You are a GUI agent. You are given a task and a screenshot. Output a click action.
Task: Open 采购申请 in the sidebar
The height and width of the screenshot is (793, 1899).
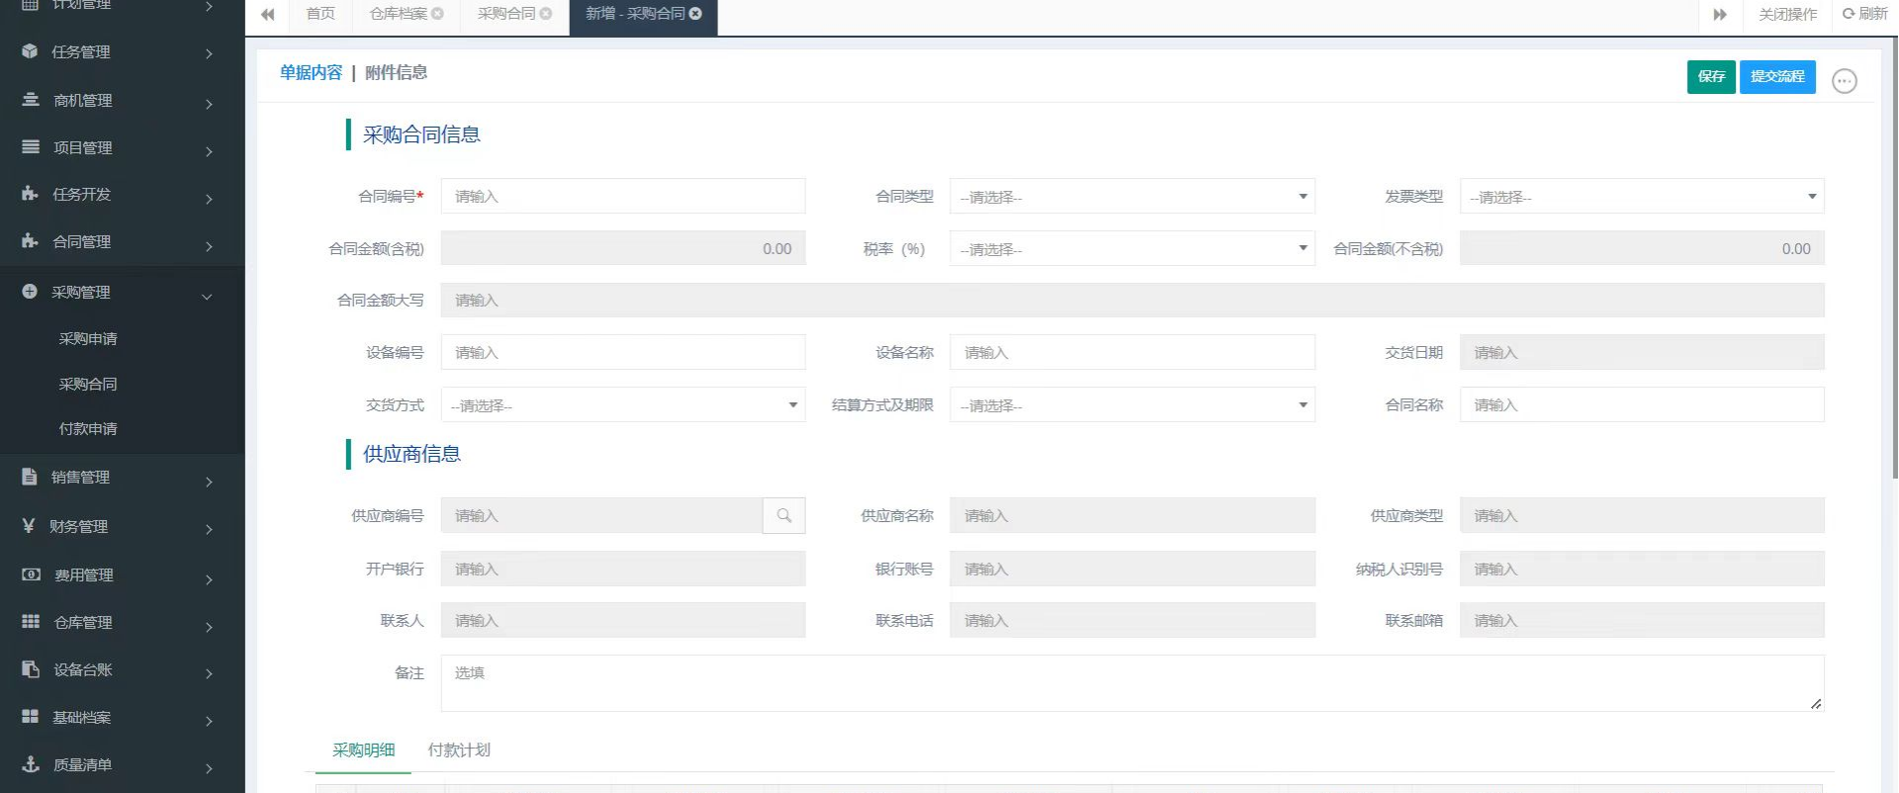pos(88,338)
